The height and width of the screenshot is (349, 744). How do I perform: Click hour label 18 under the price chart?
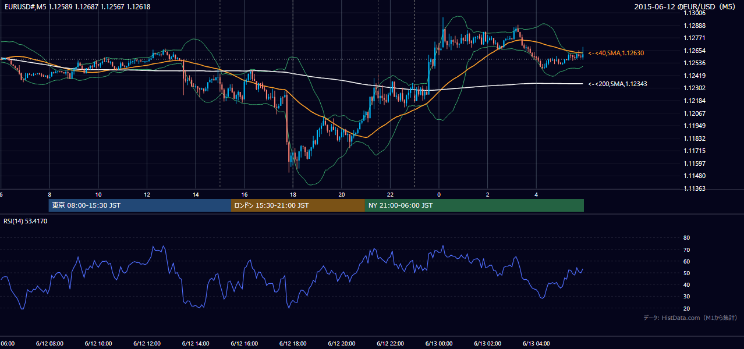coord(293,195)
